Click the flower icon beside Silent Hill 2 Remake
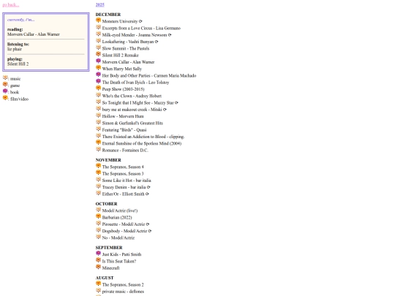 [x=99, y=54]
